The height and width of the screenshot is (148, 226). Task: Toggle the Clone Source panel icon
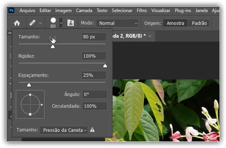pos(71,23)
